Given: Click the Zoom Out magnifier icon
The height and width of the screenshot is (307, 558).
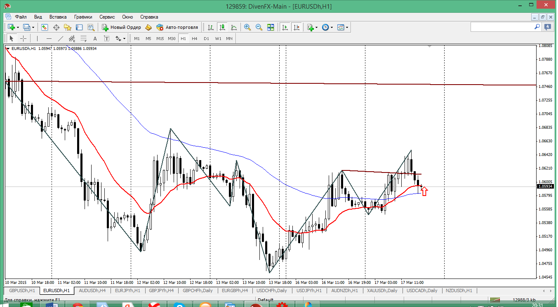Looking at the screenshot, I should tap(259, 27).
